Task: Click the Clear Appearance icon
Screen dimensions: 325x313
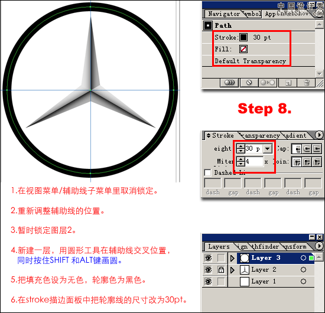Action: 249,83
